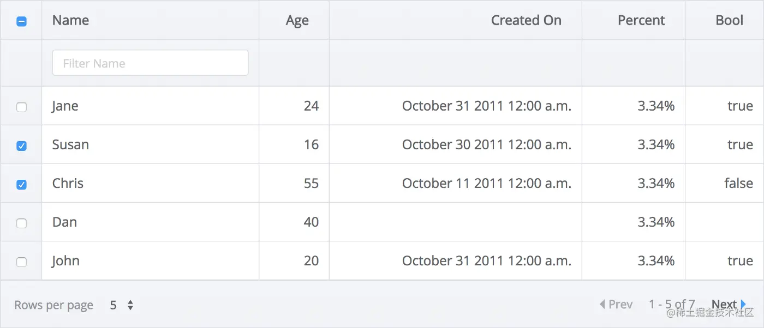
Task: Go to the next page of results
Action: coord(723,304)
